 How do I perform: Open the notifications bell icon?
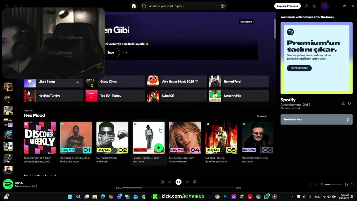click(307, 6)
